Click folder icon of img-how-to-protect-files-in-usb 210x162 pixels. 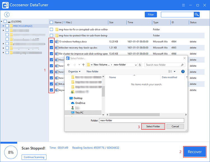(x=57, y=35)
